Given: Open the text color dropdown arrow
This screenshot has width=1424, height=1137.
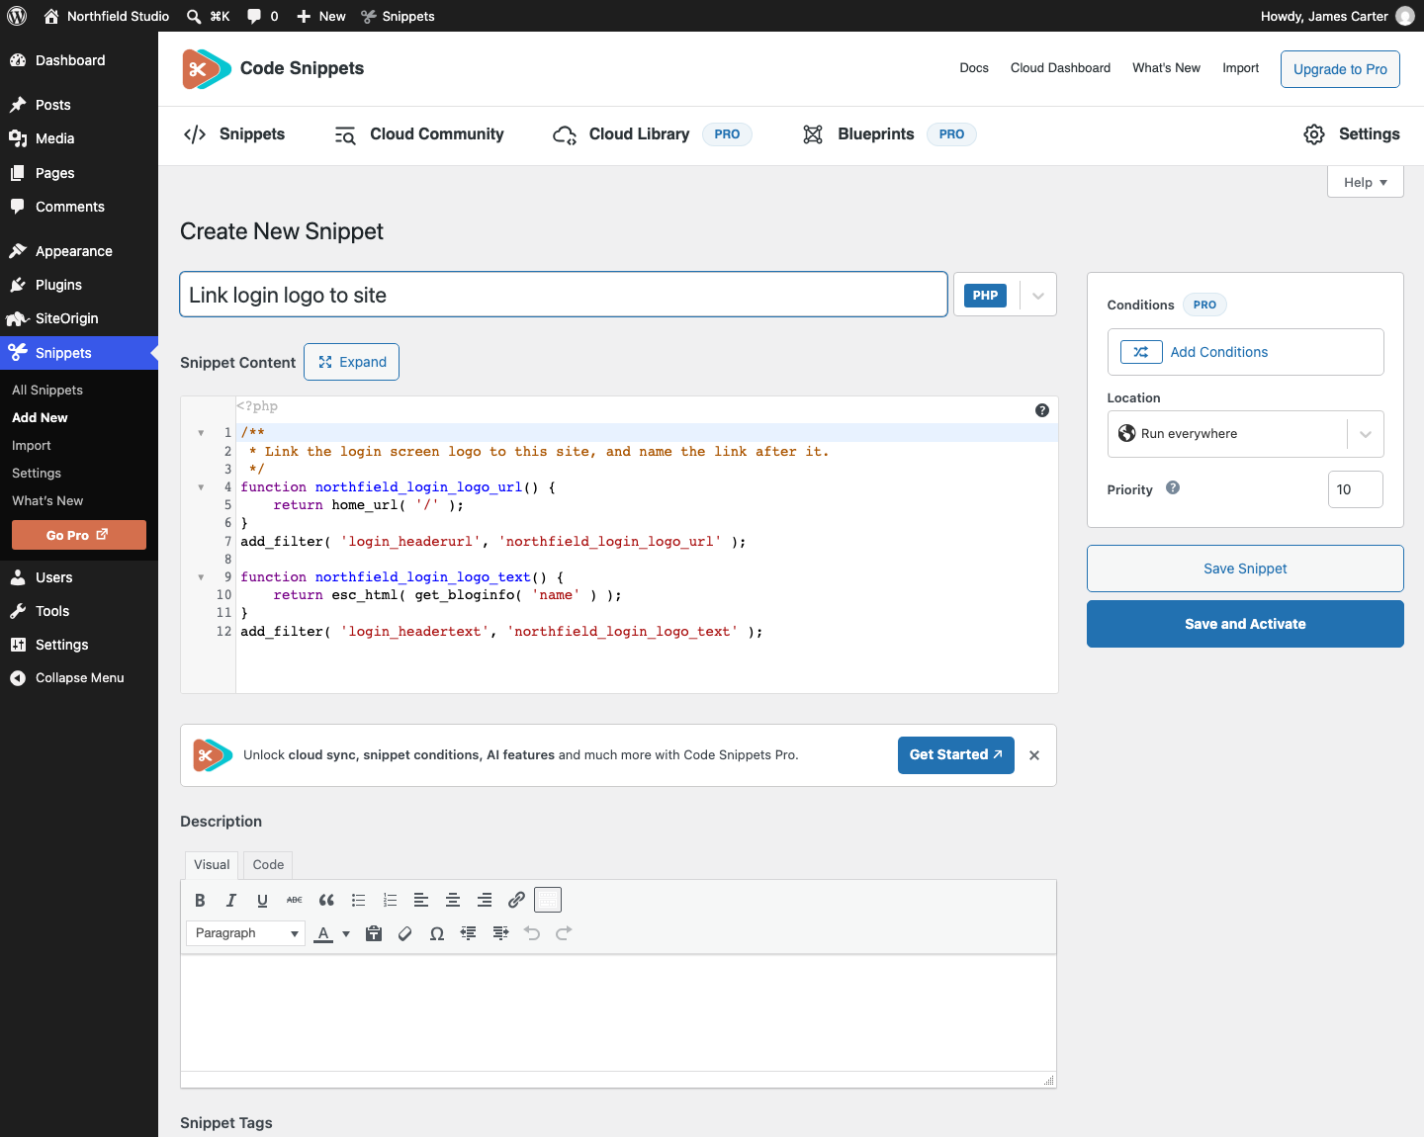Looking at the screenshot, I should 346,933.
